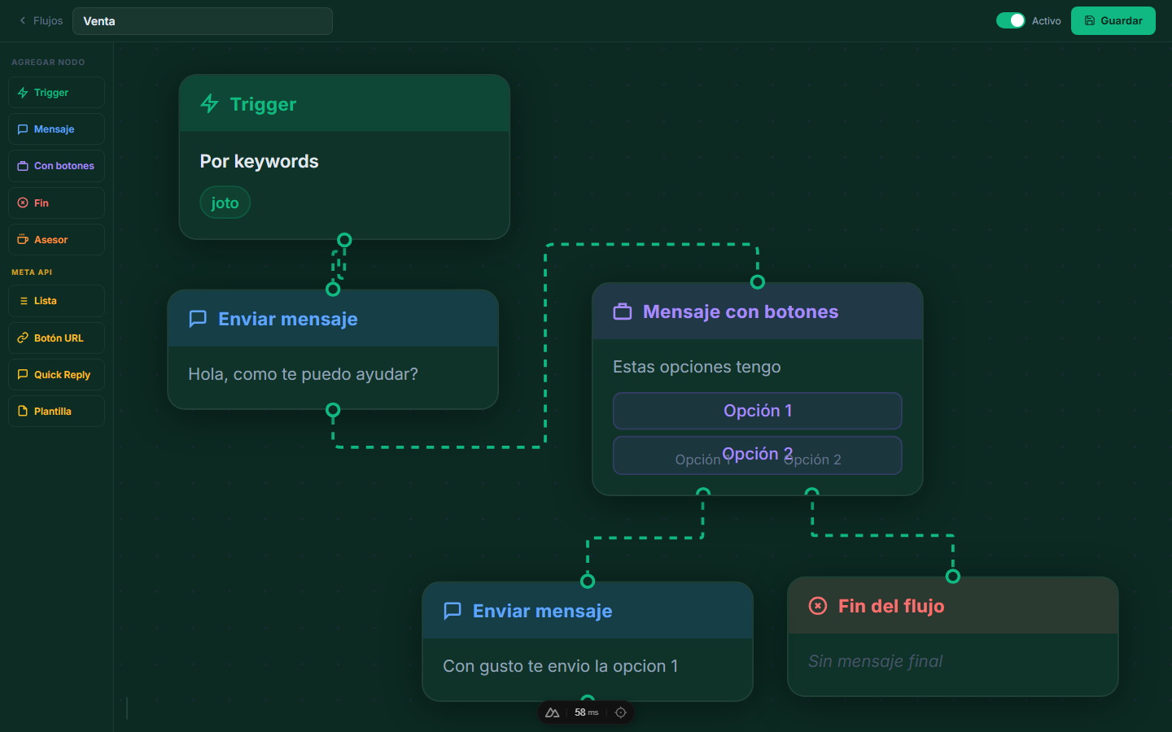The image size is (1172, 732).
Task: Select the joto keyword chip
Action: coord(225,203)
